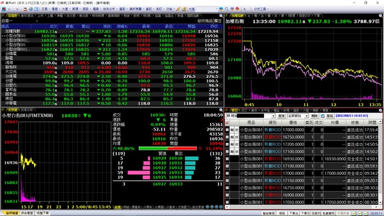This screenshot has height=216, width=384.
Task: Open the 大盤 dropdown menu
Action: 66,9
